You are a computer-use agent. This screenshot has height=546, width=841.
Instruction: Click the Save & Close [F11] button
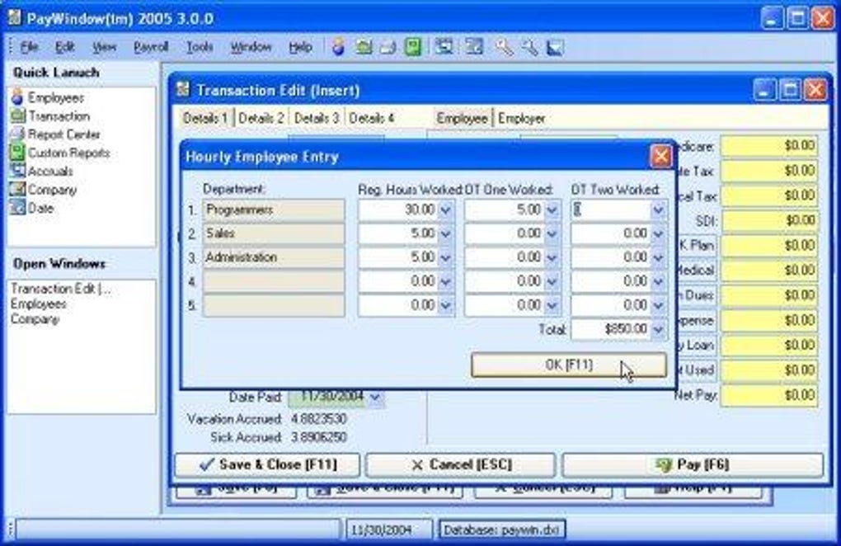point(267,464)
